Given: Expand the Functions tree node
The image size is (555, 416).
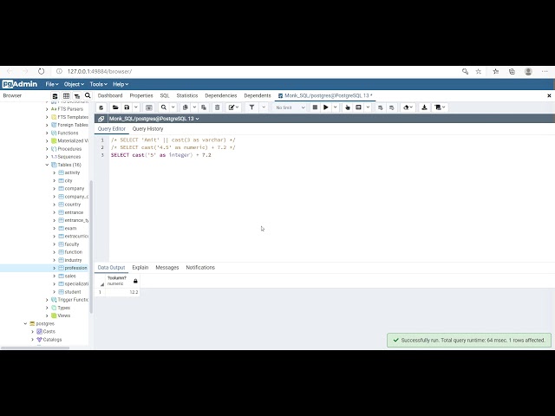Looking at the screenshot, I should click(47, 133).
